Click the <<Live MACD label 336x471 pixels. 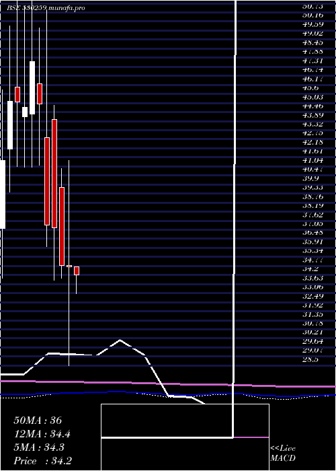click(x=283, y=454)
